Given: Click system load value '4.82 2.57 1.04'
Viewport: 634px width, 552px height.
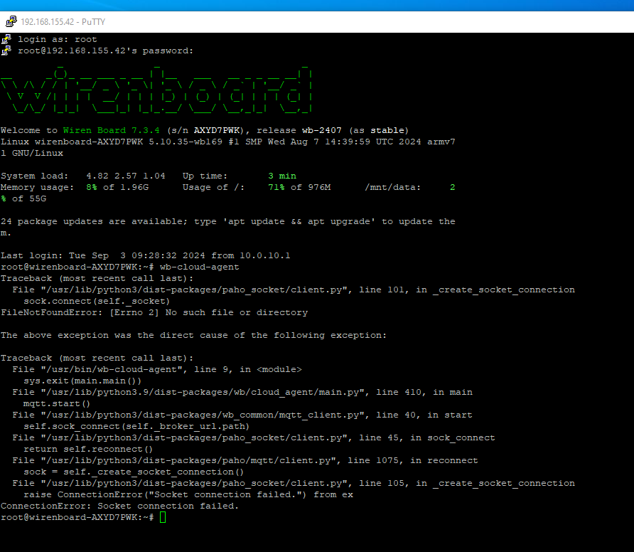Looking at the screenshot, I should pyautogui.click(x=126, y=176).
